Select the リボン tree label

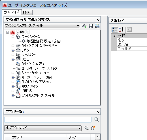pos(25,50)
